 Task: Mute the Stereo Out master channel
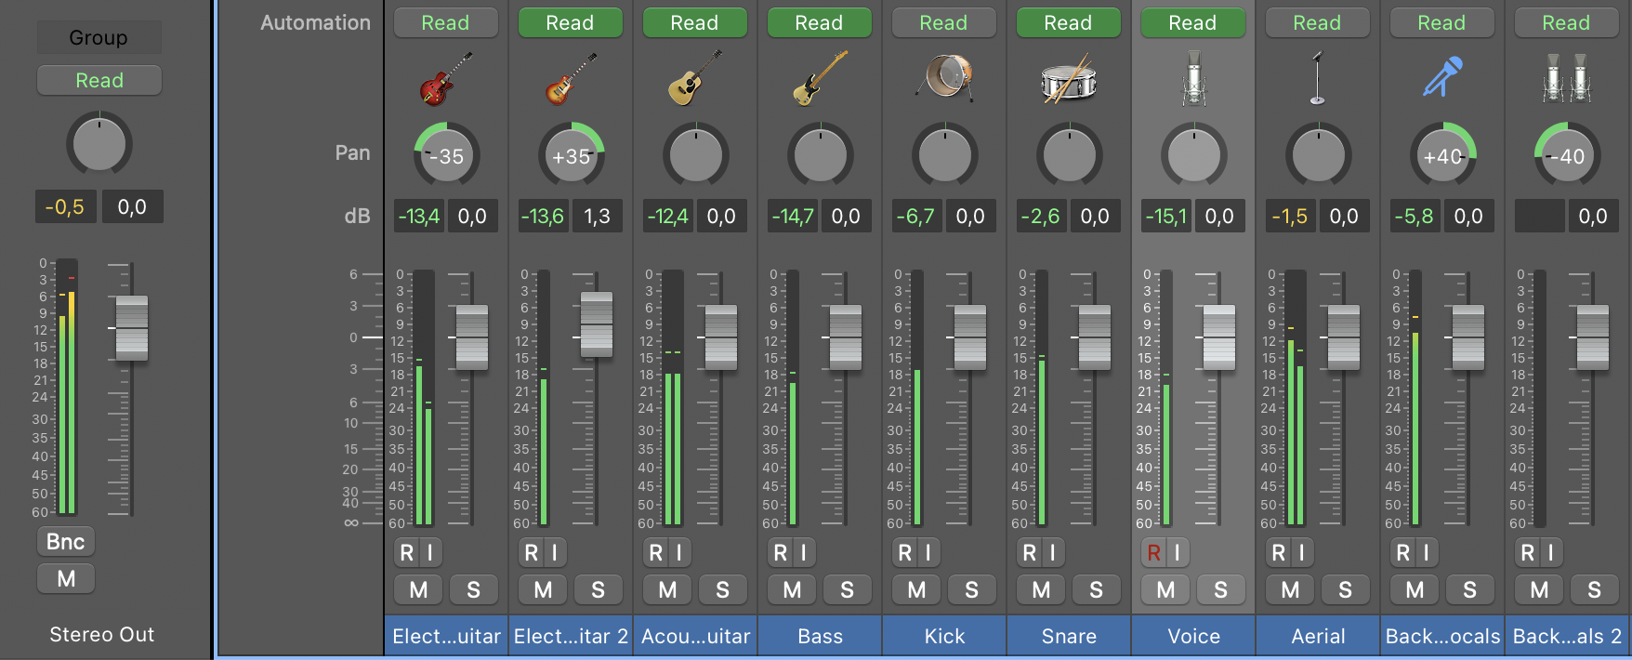pos(65,579)
